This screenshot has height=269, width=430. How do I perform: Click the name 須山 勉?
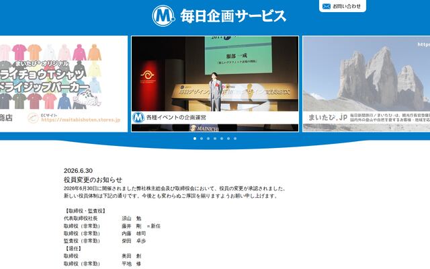[132, 219]
